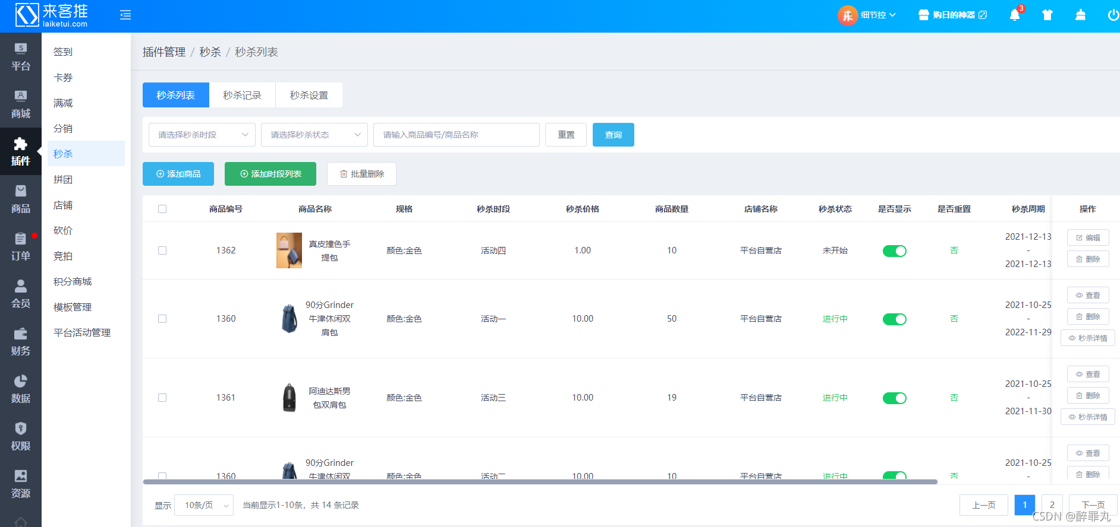Open 秒杀详情 for 1360 活动一
Image resolution: width=1120 pixels, height=527 pixels.
tap(1088, 338)
